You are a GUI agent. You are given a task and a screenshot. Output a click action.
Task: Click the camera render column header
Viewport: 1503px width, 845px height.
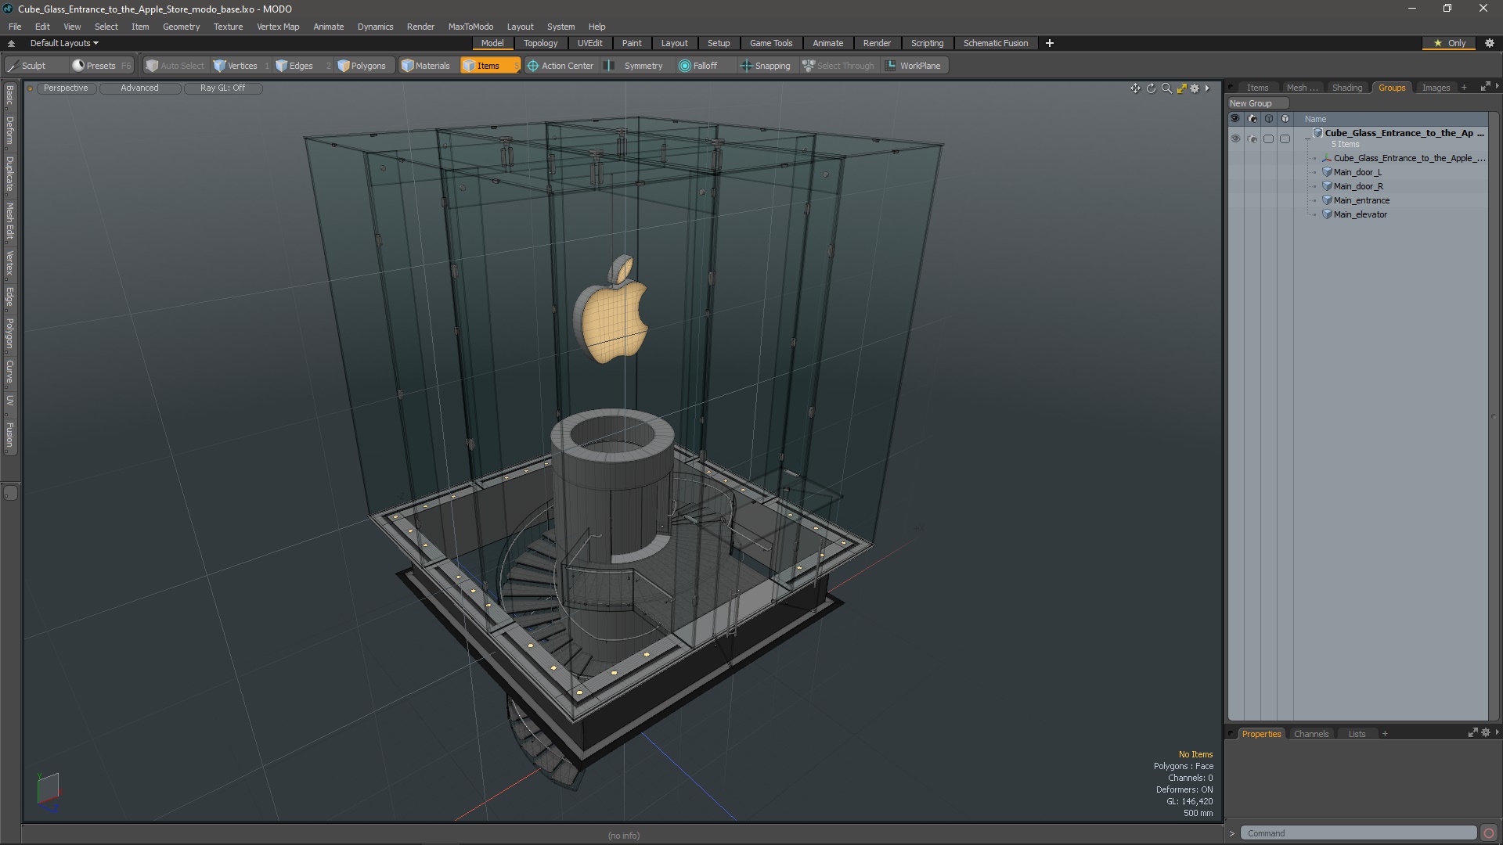(1252, 119)
